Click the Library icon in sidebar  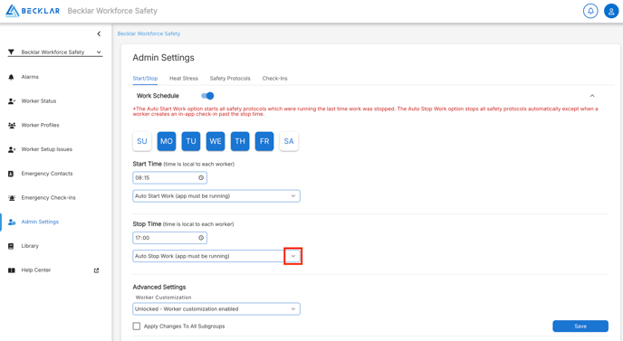[x=11, y=246]
